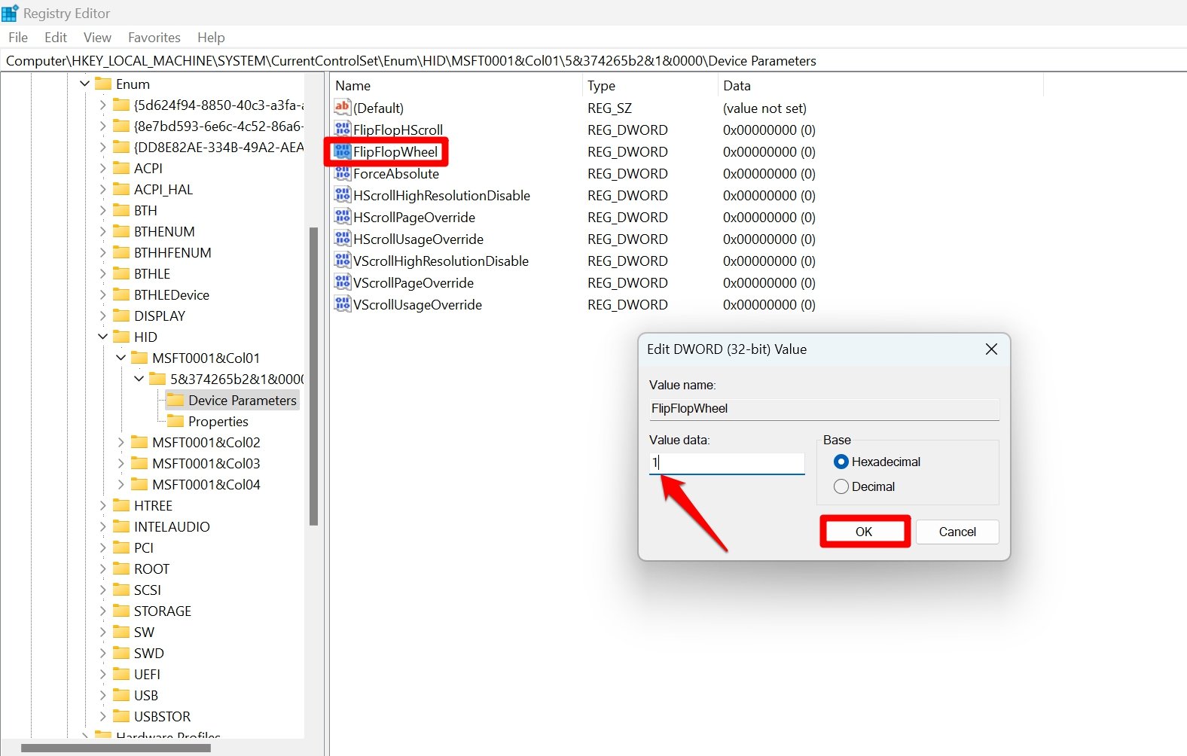The image size is (1187, 756).
Task: Select the FlipFlopWheel value name
Action: [395, 151]
